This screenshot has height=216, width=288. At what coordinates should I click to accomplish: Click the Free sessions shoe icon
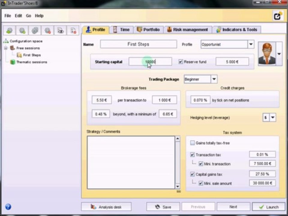(12, 48)
